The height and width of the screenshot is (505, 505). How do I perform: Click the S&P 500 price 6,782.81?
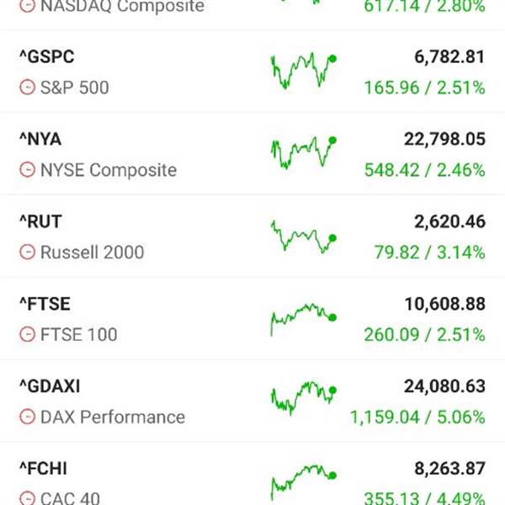tap(449, 57)
